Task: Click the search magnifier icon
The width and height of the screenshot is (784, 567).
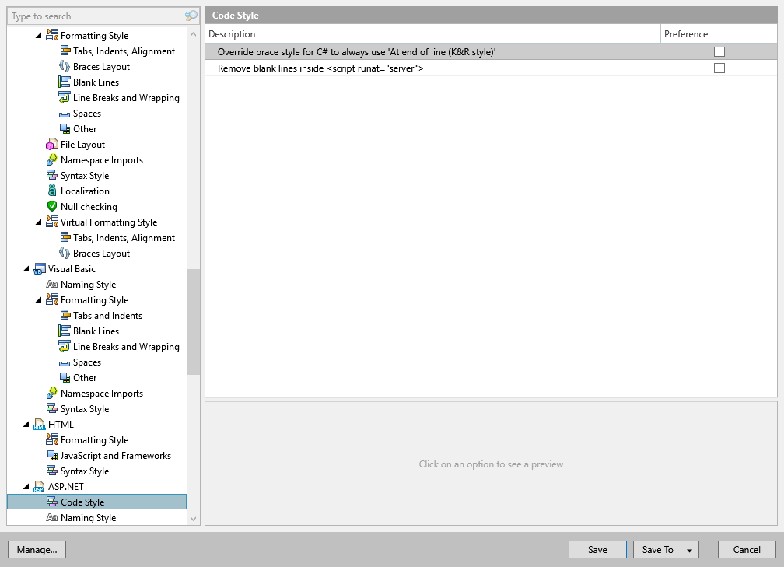Action: (191, 16)
